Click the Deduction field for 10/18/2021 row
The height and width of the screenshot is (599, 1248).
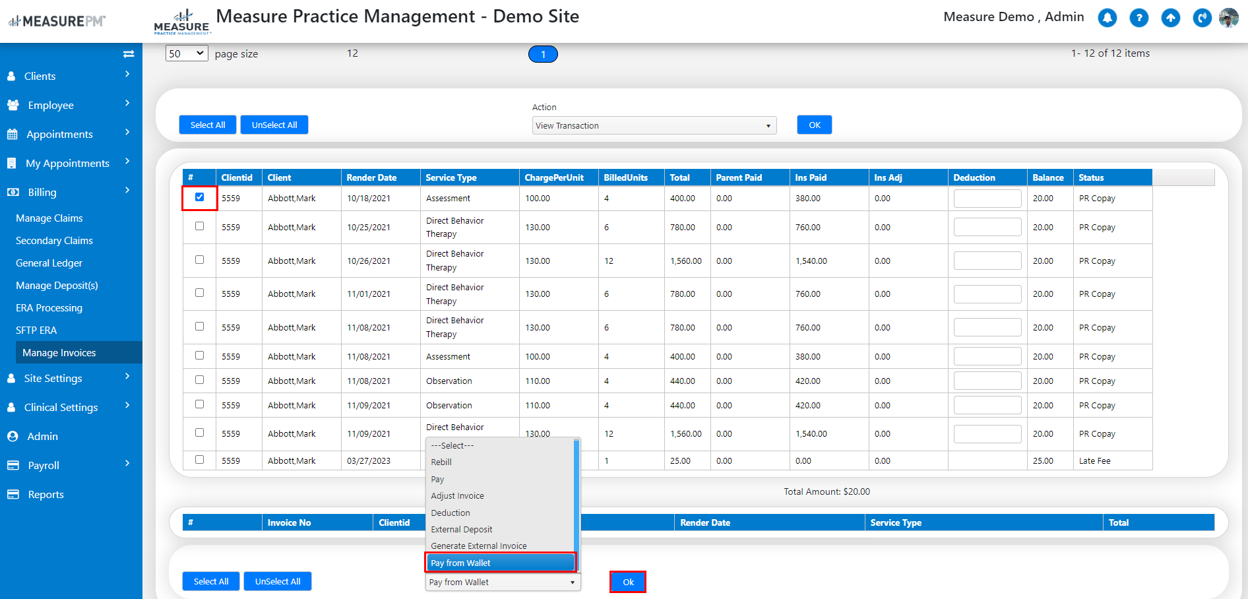tap(987, 199)
